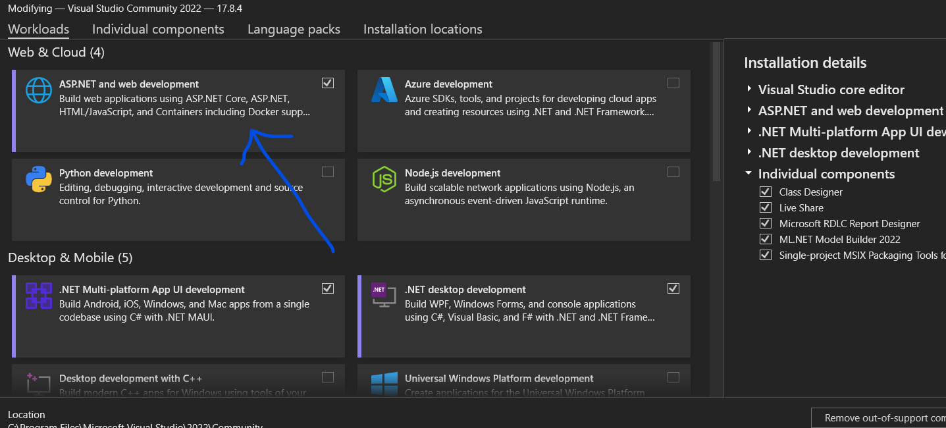Click the Web & Cloud (4) heading
The height and width of the screenshot is (428, 946).
56,52
